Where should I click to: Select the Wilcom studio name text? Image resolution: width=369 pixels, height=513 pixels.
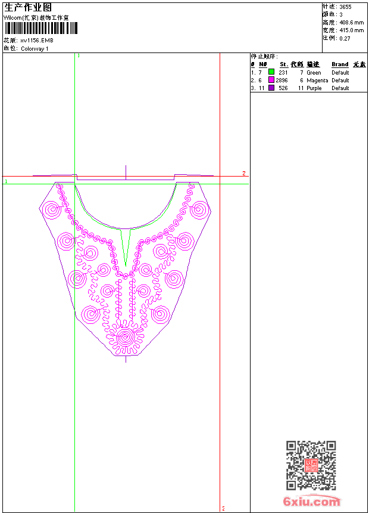click(36, 18)
